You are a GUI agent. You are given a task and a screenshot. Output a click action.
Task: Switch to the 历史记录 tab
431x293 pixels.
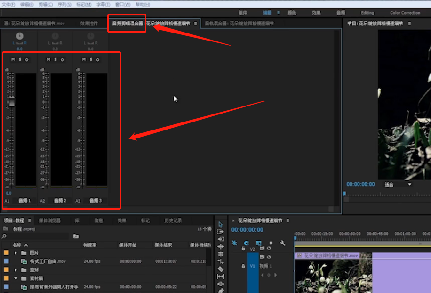pos(173,220)
